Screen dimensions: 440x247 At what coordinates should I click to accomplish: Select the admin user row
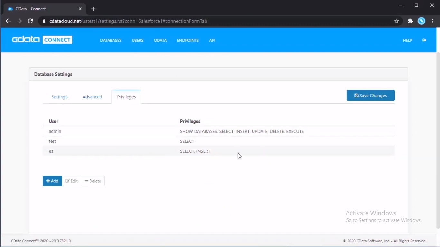point(218,131)
